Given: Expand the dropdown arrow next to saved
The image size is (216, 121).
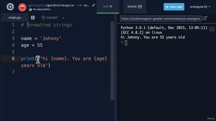Looking at the screenshot, I should pyautogui.click(x=63, y=18).
